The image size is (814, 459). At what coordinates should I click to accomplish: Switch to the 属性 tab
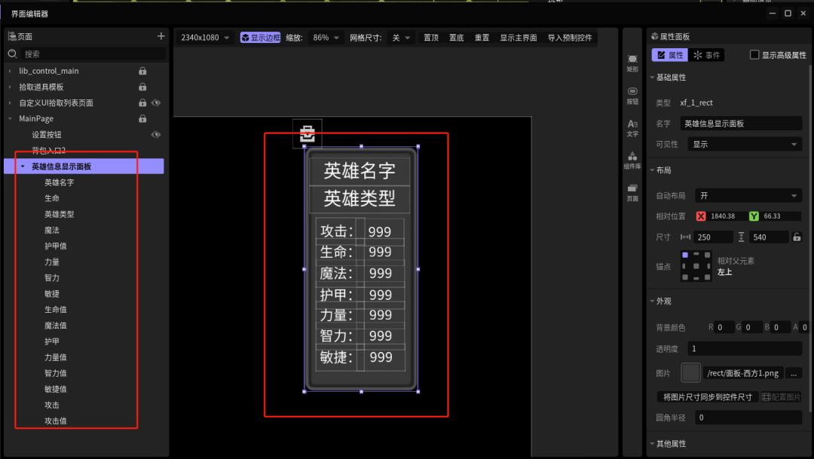point(670,55)
